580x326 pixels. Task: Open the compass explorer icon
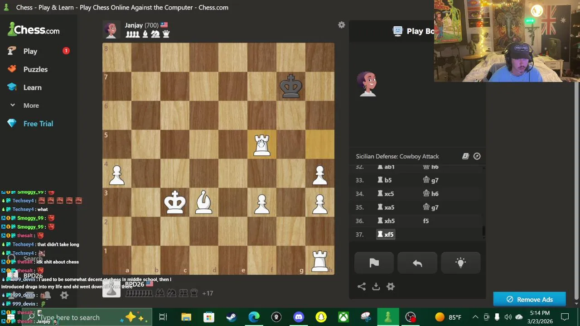477,156
